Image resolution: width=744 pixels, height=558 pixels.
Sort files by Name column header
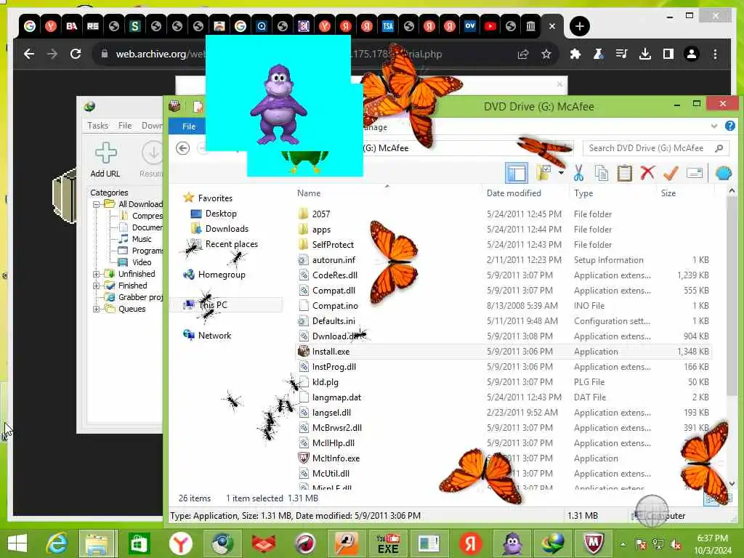click(x=308, y=193)
